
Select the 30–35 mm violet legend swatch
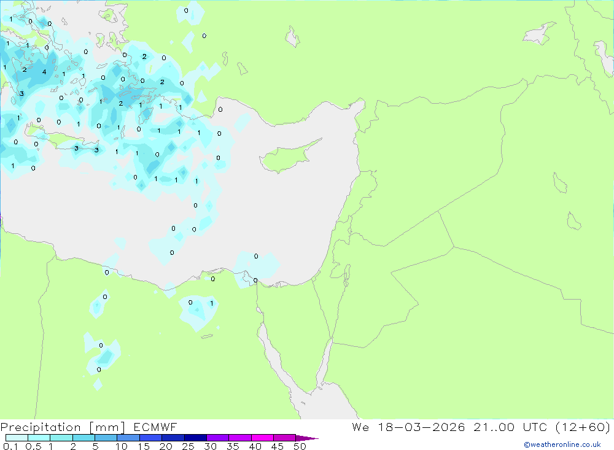217,438
